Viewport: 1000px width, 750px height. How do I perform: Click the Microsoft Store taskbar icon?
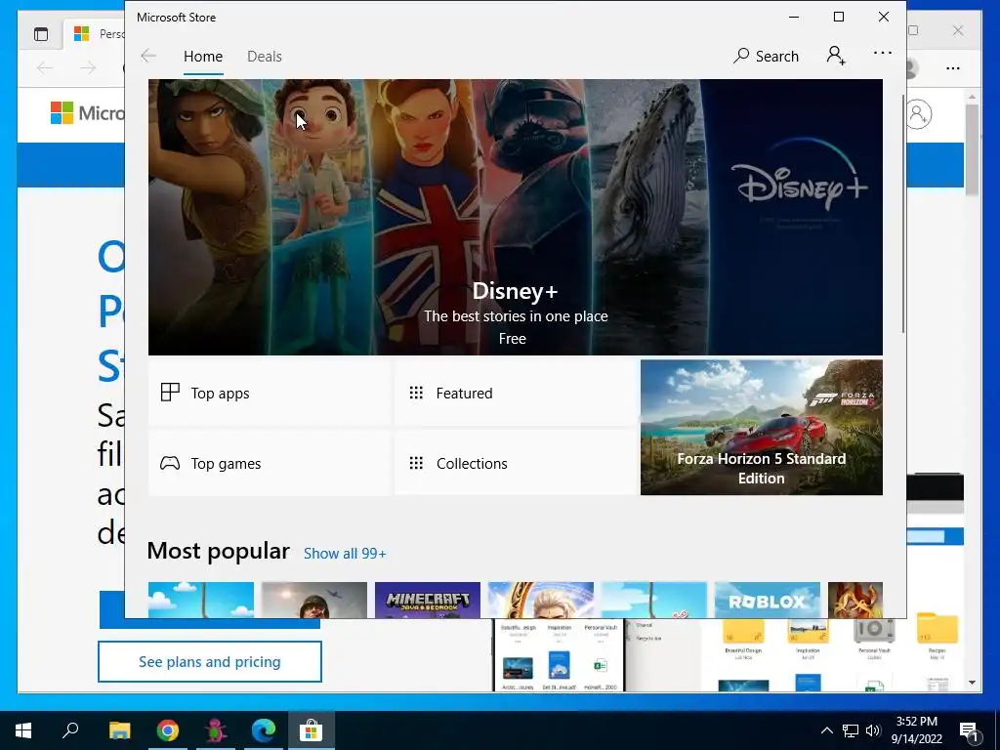(x=312, y=730)
